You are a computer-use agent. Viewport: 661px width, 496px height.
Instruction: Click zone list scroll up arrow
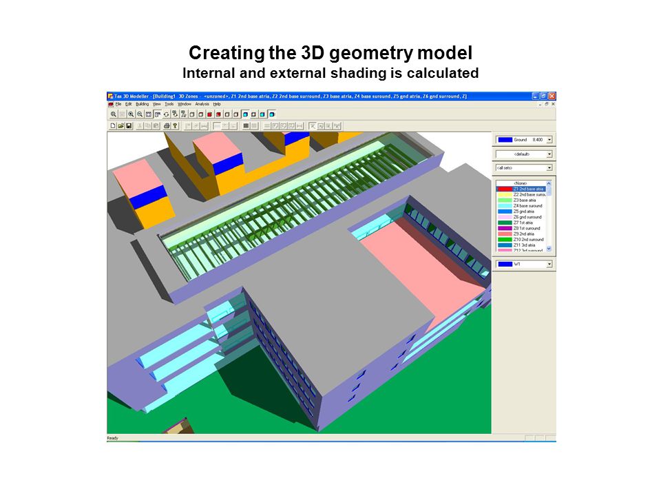[549, 183]
